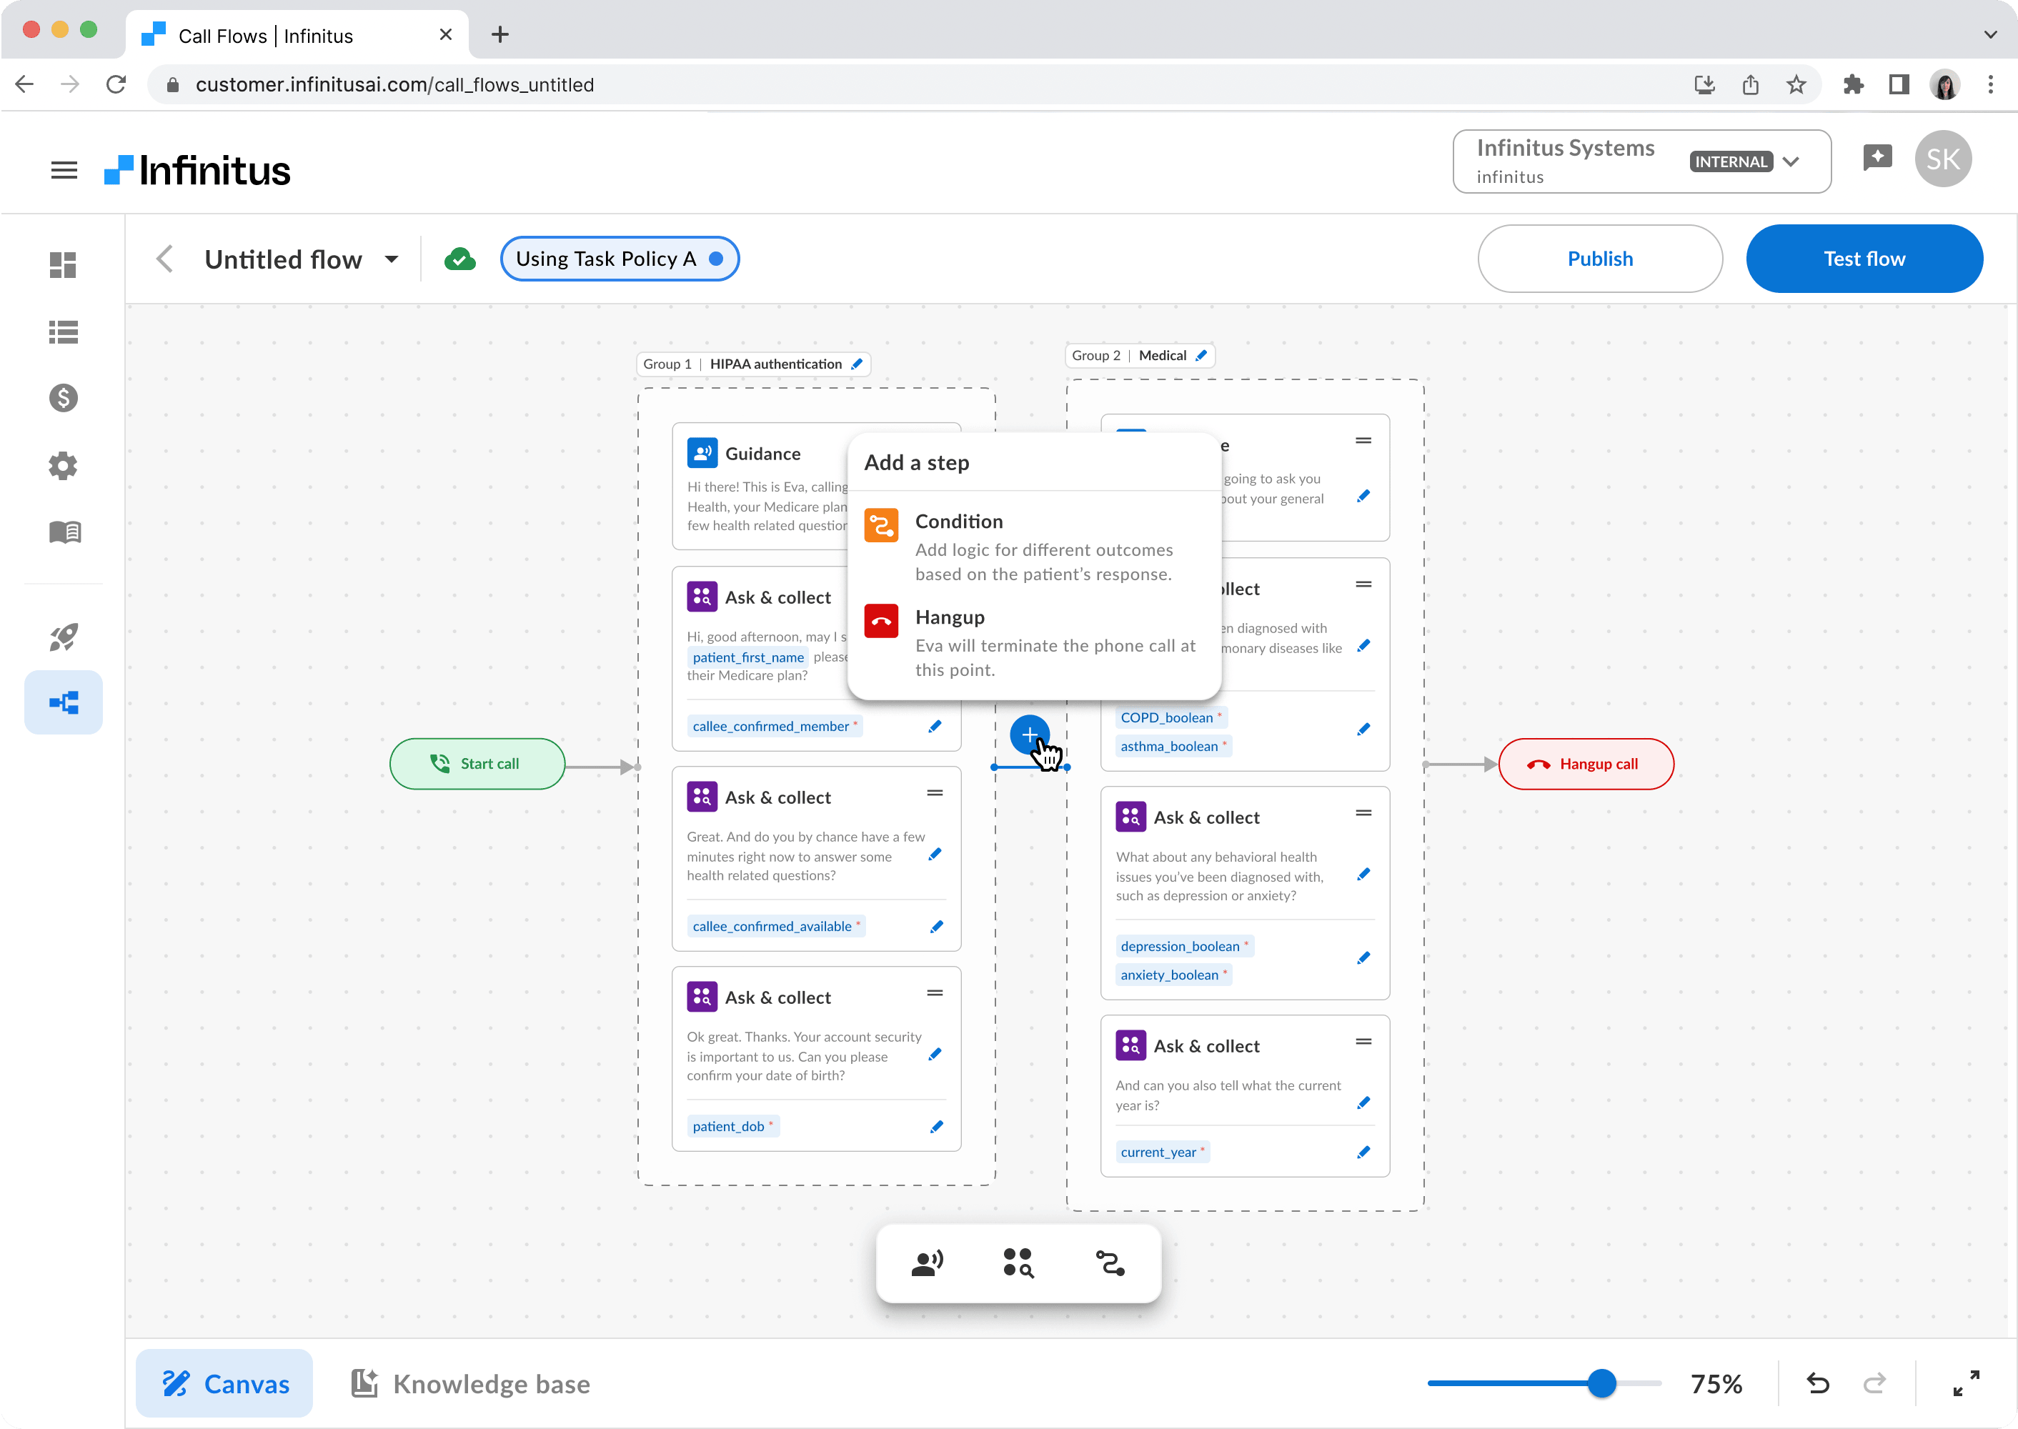Viewport: 2018px width, 1429px height.
Task: Switch to the Canvas tab
Action: pos(224,1383)
